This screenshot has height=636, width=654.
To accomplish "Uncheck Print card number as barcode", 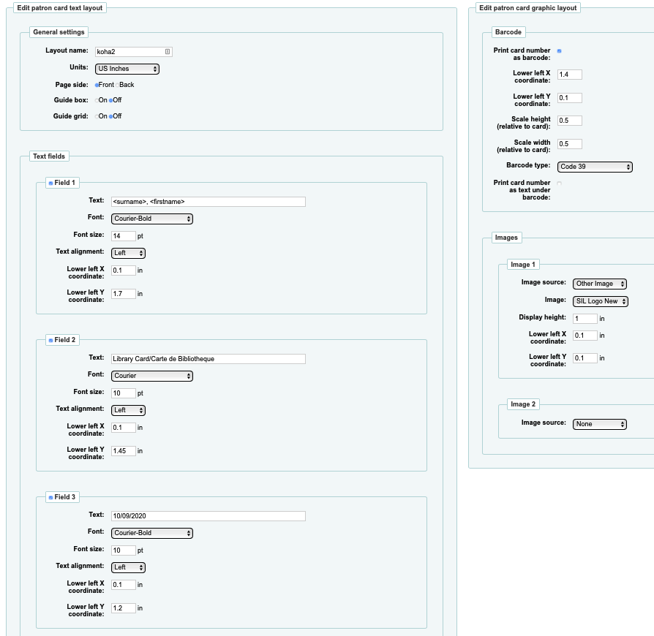I will tap(560, 51).
